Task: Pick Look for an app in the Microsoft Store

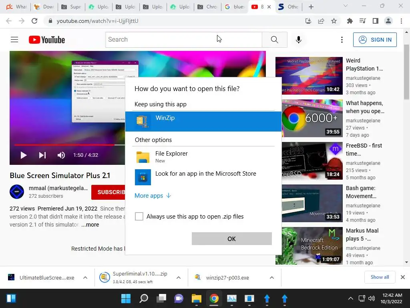Action: [x=203, y=177]
